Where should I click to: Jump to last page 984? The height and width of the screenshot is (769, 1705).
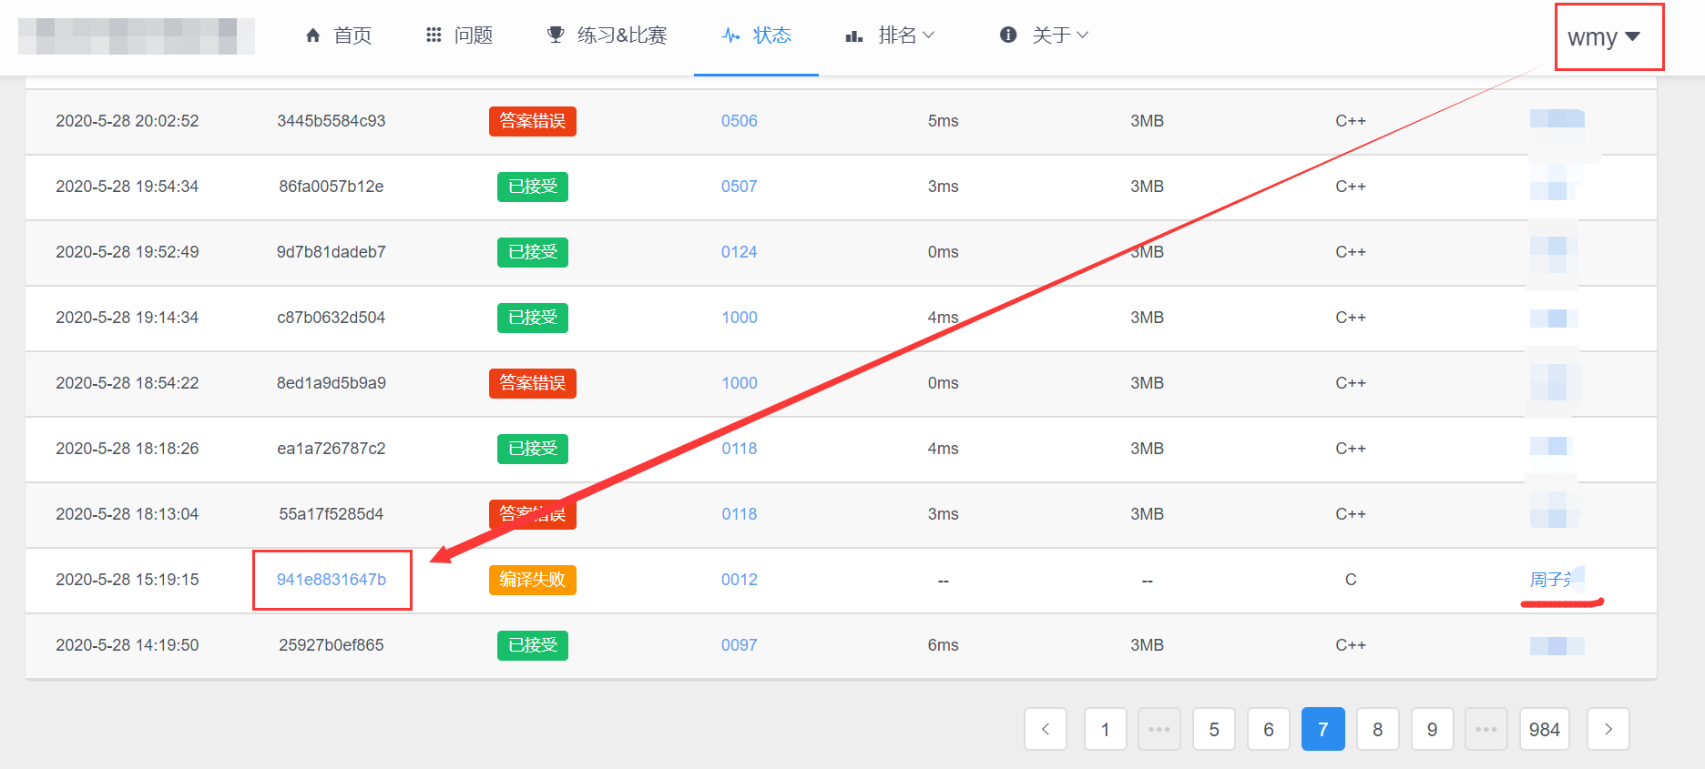(x=1545, y=729)
